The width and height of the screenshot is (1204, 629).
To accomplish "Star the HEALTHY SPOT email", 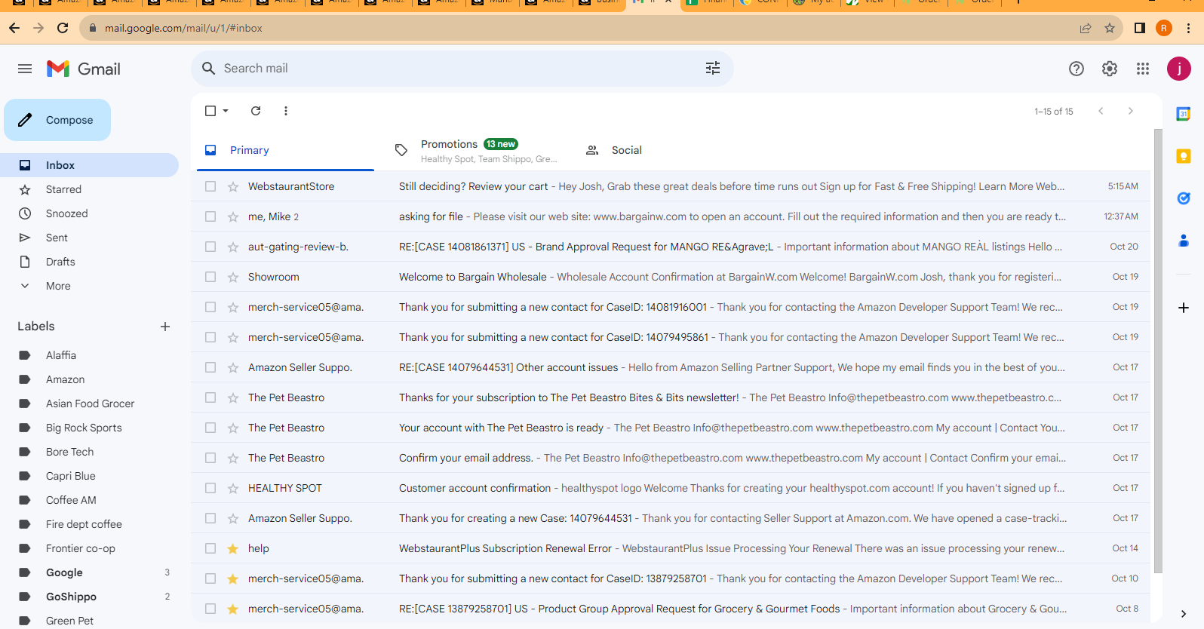I will tap(233, 488).
